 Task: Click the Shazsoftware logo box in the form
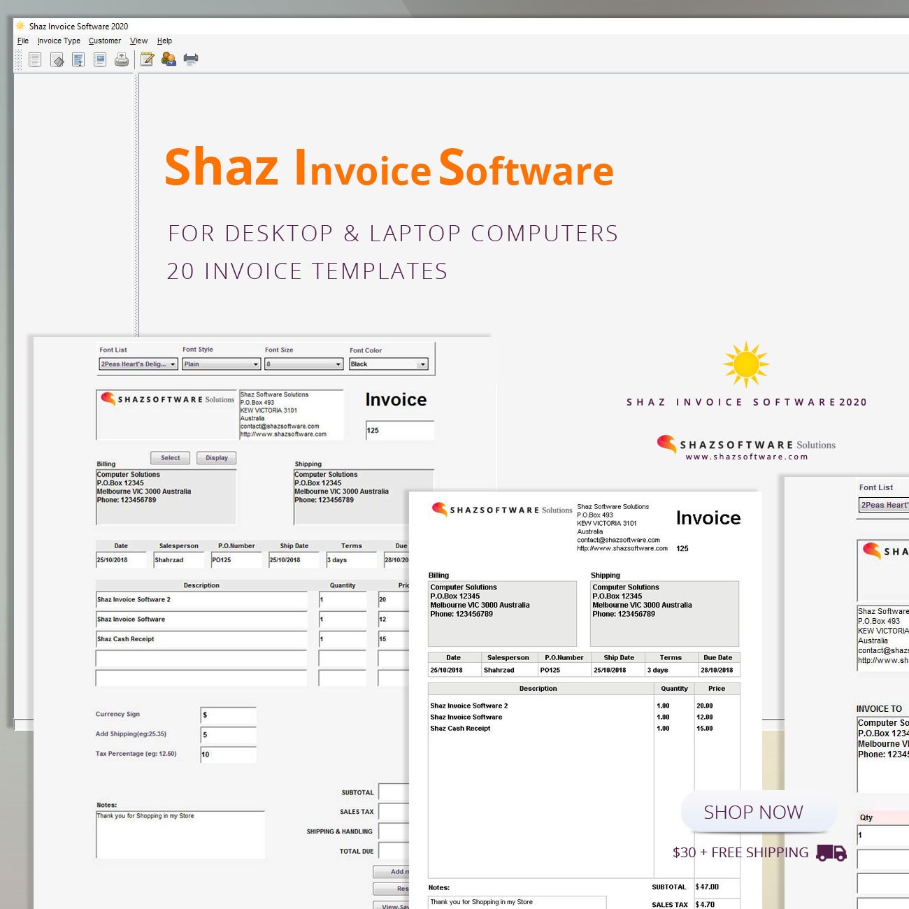(166, 415)
